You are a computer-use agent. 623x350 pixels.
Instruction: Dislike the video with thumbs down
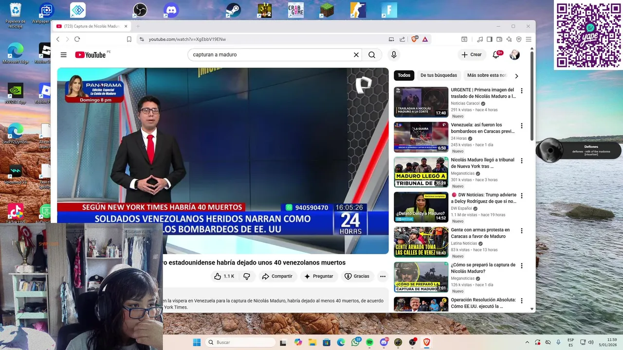click(247, 276)
